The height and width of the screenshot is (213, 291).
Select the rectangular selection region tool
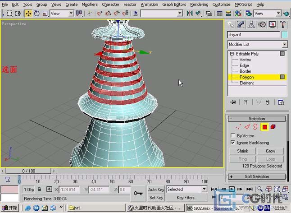(9, 14)
